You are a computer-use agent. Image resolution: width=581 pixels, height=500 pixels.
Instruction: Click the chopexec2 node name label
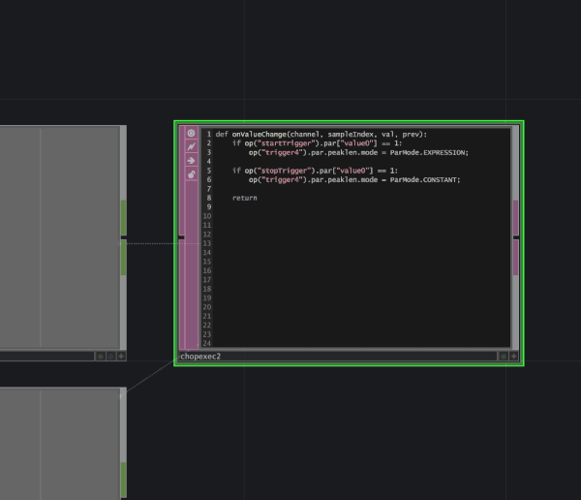pos(200,357)
